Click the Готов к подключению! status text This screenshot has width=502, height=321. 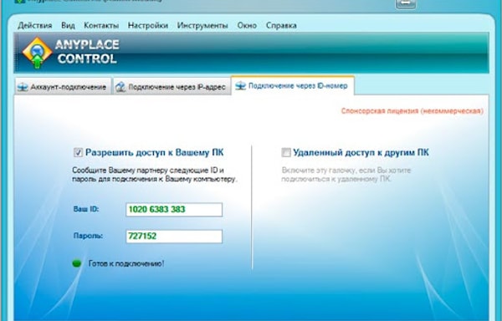click(126, 263)
